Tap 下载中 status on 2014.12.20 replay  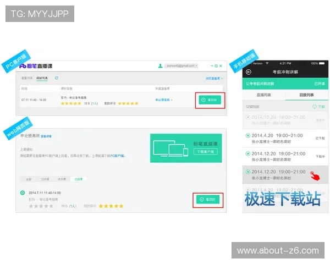pos(320,156)
